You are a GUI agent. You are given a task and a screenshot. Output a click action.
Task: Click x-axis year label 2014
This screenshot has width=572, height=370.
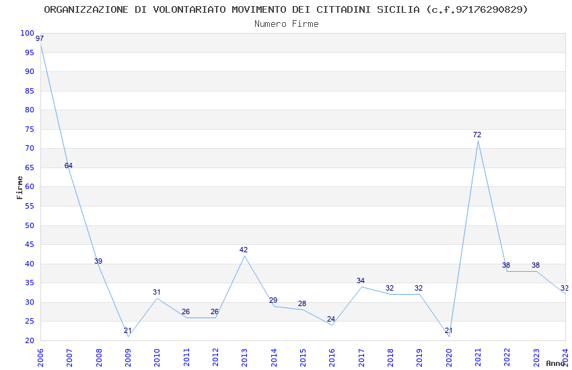274,357
